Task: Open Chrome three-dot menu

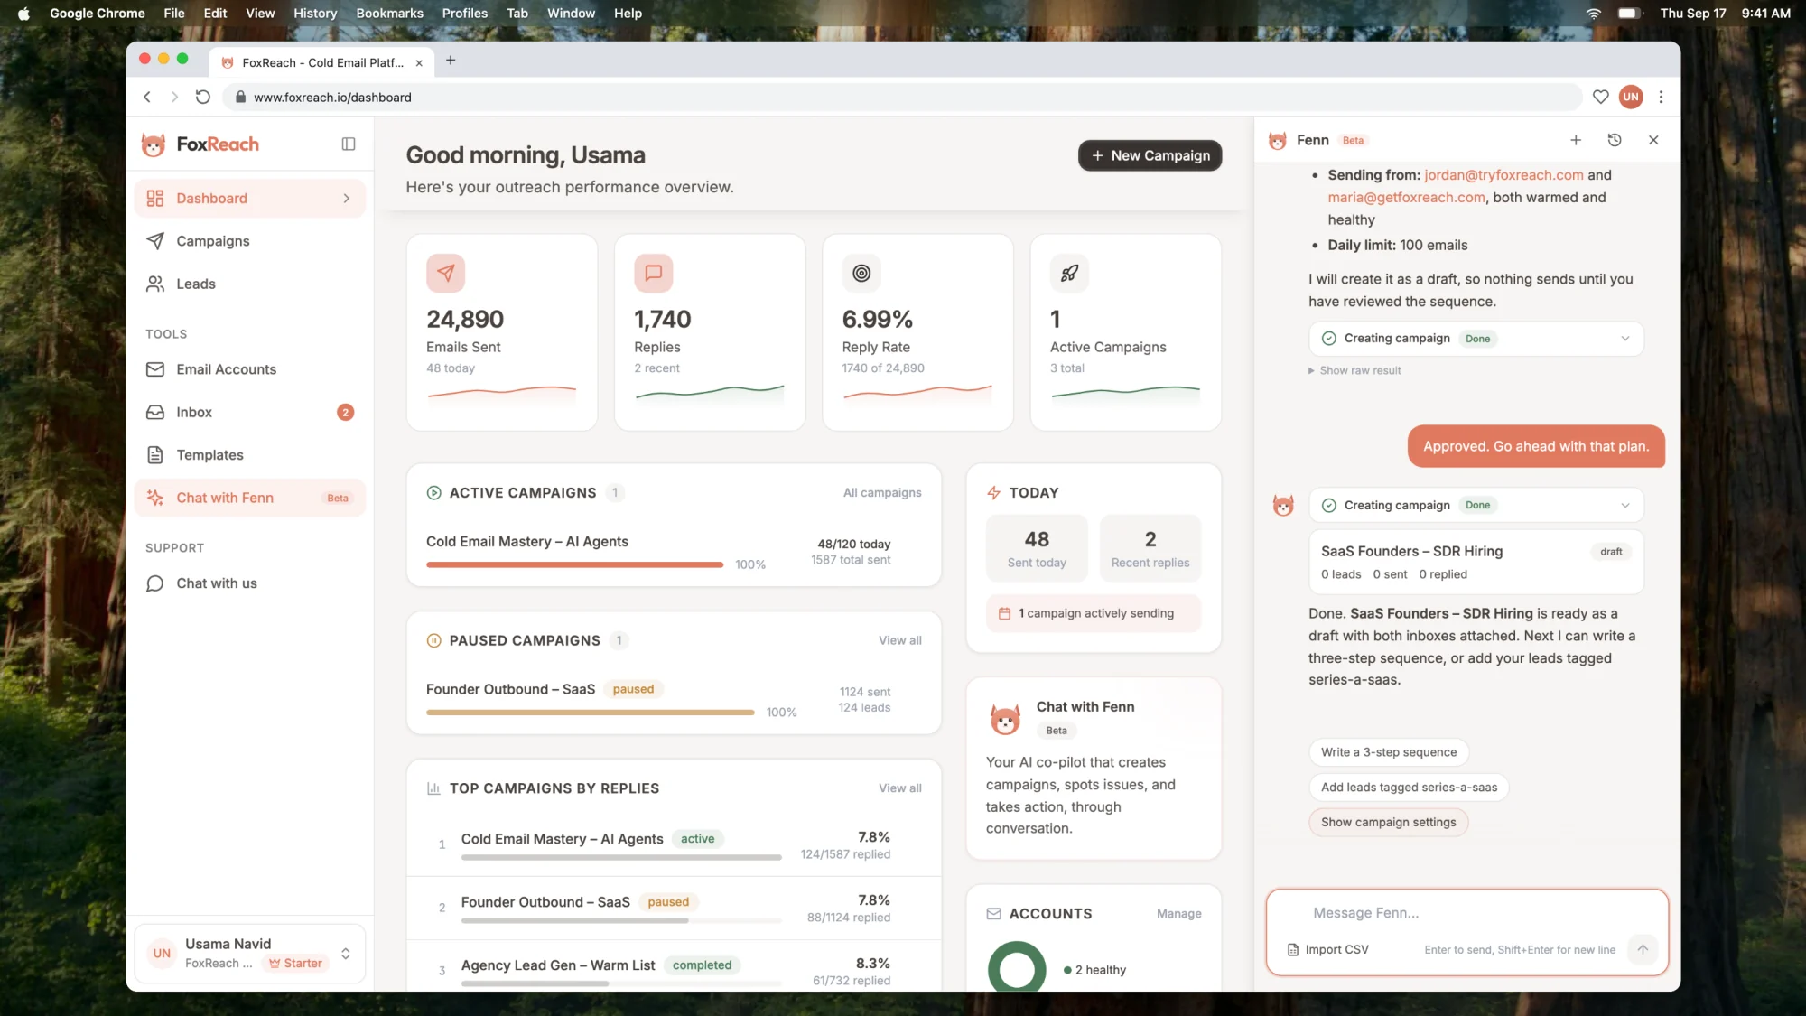Action: point(1661,98)
